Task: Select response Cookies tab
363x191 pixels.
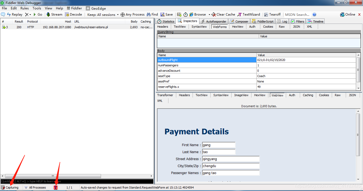Action: tap(324, 95)
